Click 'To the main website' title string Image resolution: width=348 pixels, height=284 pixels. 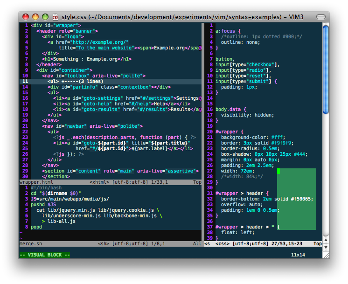tap(105, 48)
